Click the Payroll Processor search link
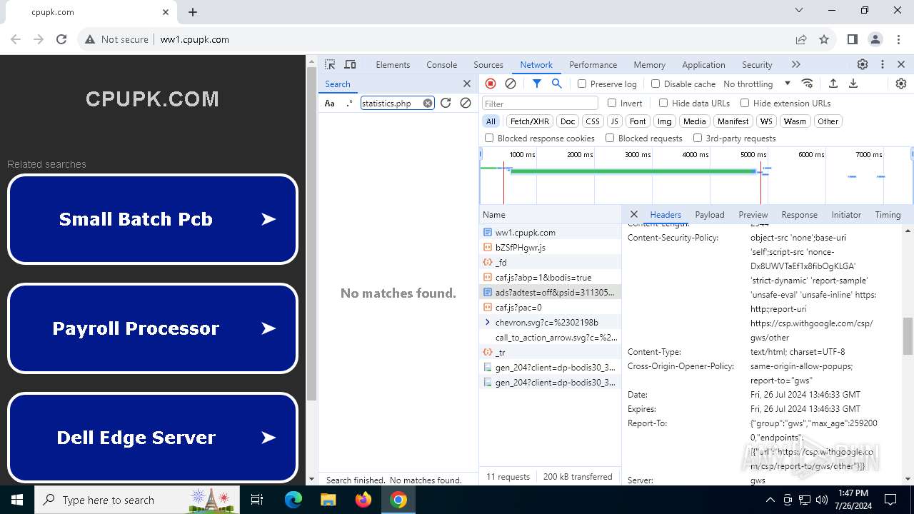The height and width of the screenshot is (514, 914). click(x=152, y=328)
